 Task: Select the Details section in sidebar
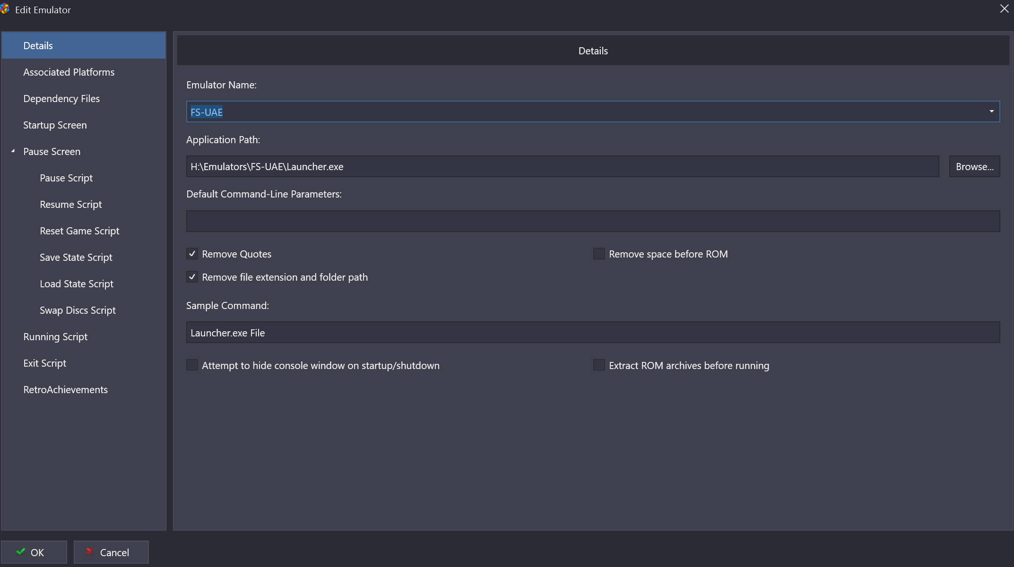click(84, 45)
